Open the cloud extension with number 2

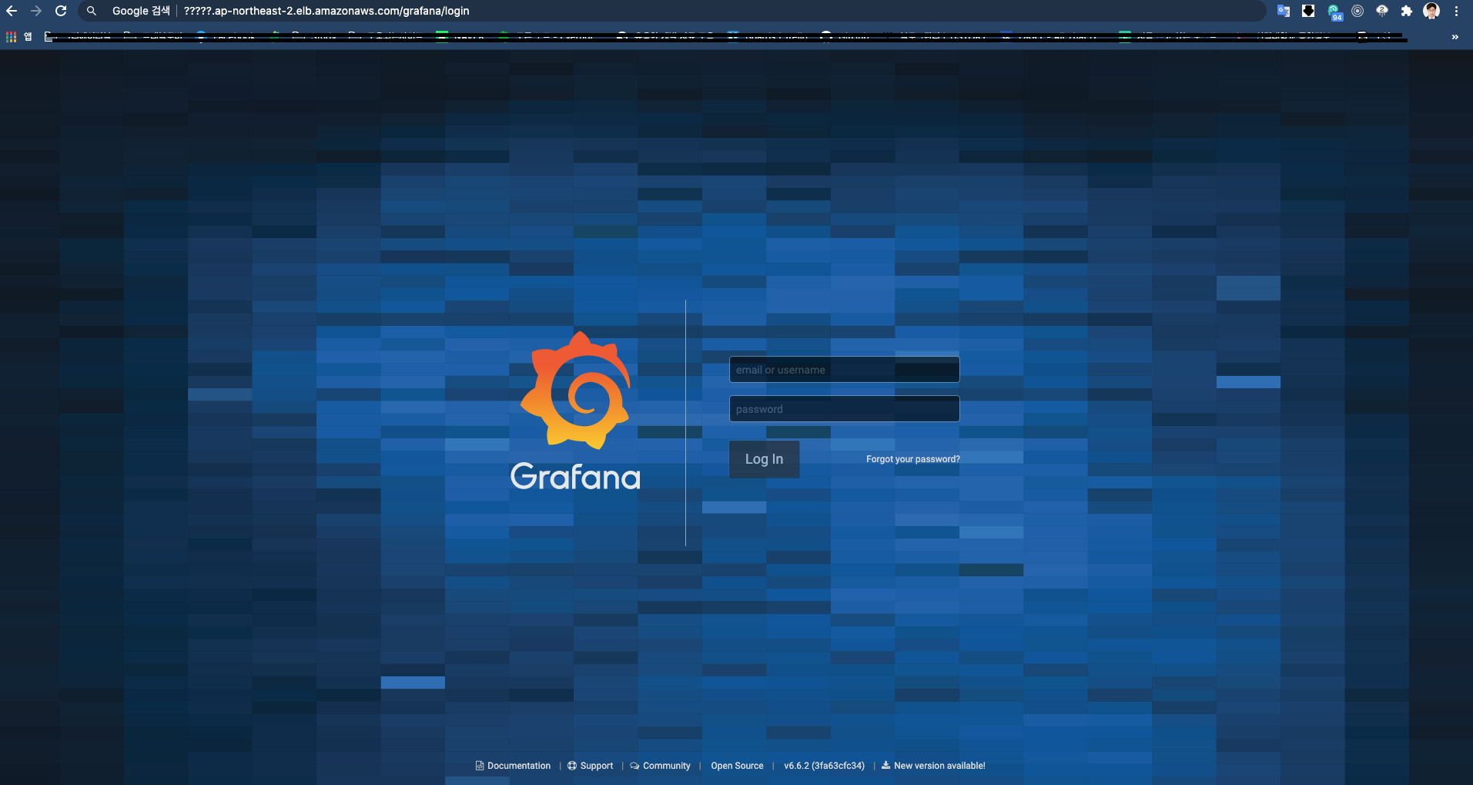pyautogui.click(x=1382, y=11)
